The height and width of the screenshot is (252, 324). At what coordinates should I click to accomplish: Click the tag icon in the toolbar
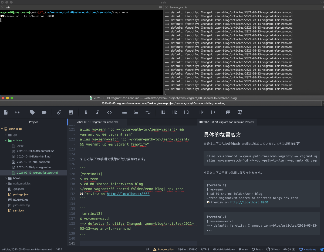coord(32,112)
